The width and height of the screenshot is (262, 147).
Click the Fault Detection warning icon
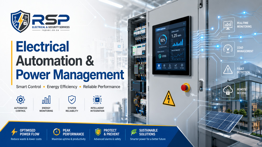228,70
